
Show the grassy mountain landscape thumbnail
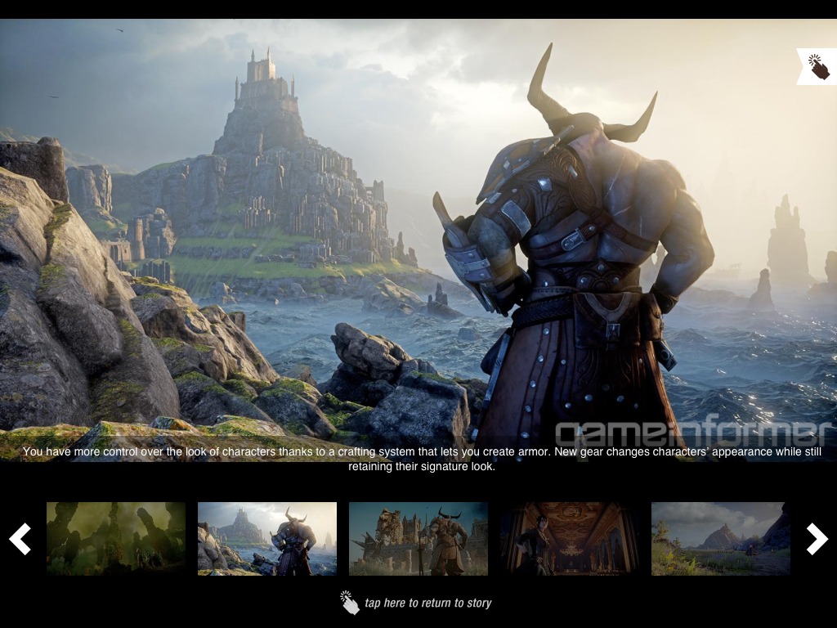point(721,538)
